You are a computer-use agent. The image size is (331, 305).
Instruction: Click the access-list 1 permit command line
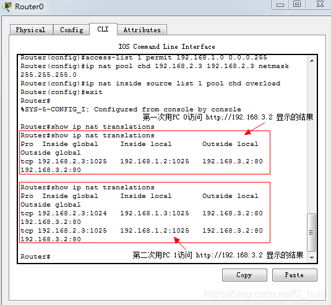pyautogui.click(x=144, y=58)
